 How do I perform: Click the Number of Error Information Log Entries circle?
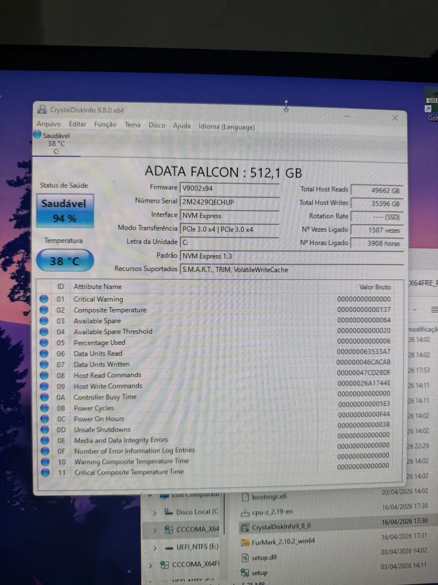coord(45,451)
